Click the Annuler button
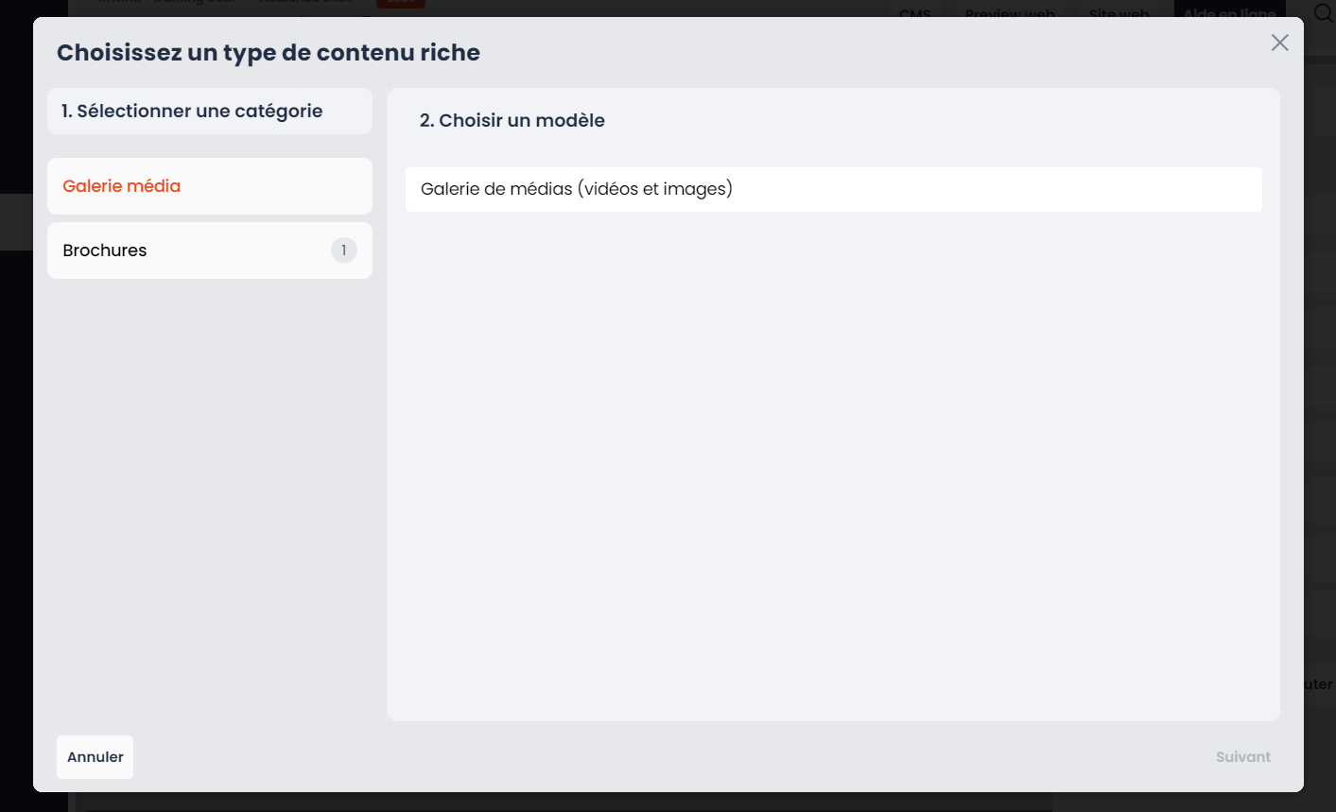 (95, 757)
